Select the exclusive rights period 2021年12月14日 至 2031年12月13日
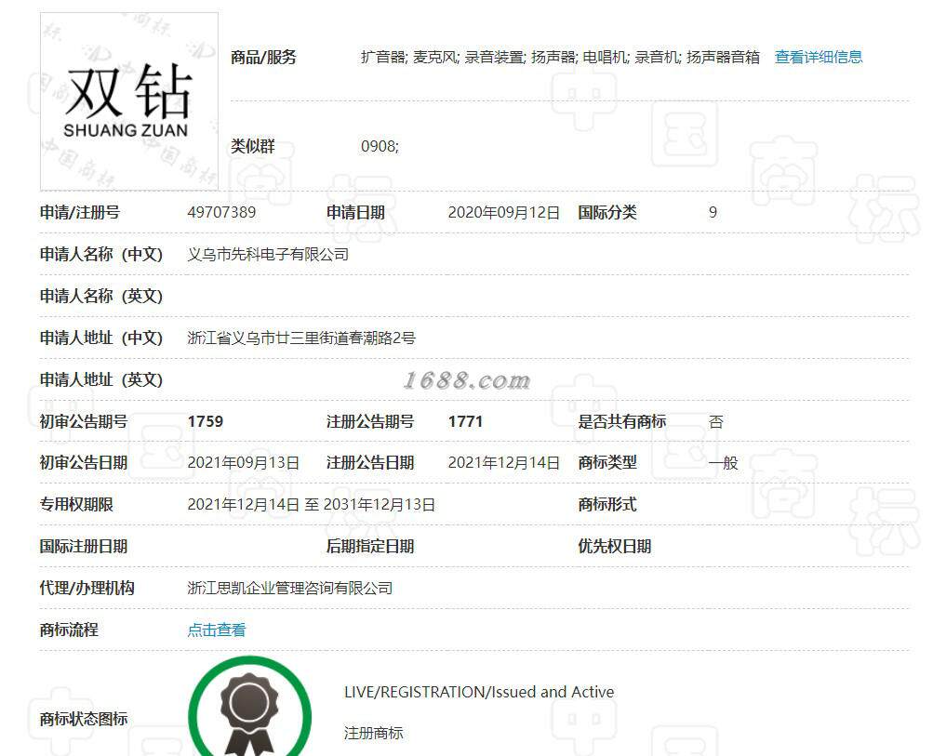Image resolution: width=933 pixels, height=756 pixels. coord(312,504)
